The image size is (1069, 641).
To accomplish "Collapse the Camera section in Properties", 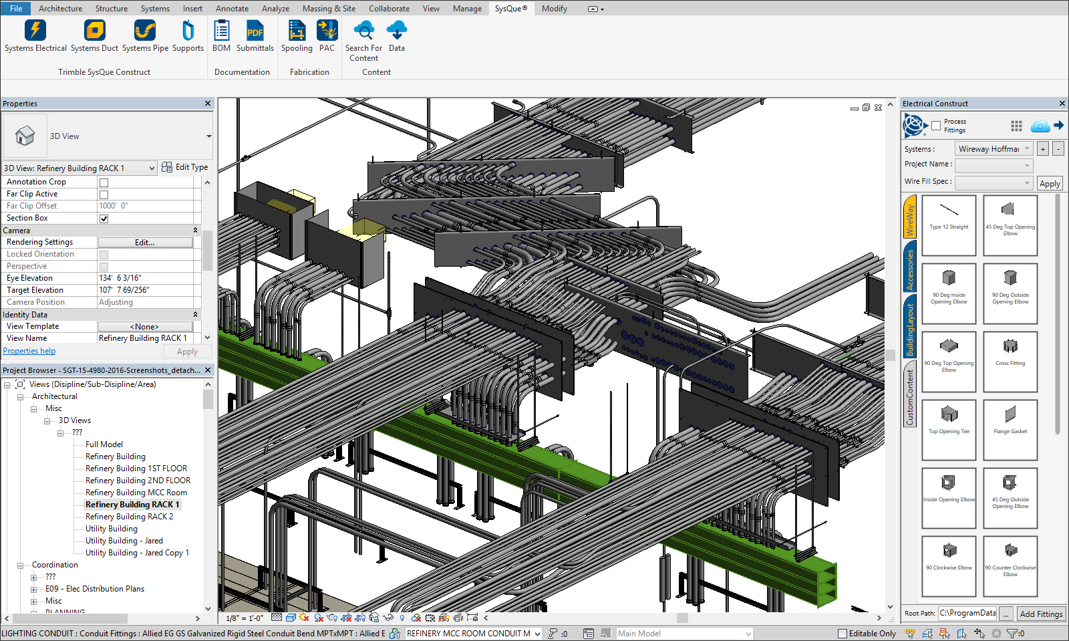I will pyautogui.click(x=196, y=230).
